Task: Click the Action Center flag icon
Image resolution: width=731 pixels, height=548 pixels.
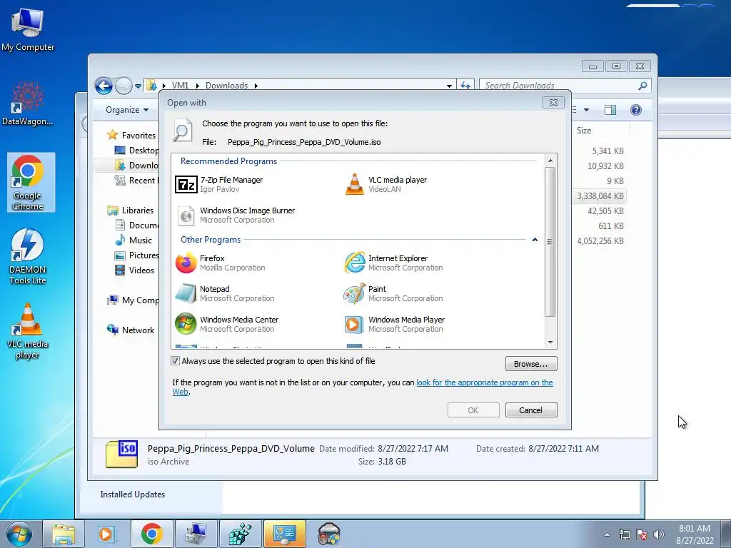Action: [642, 534]
